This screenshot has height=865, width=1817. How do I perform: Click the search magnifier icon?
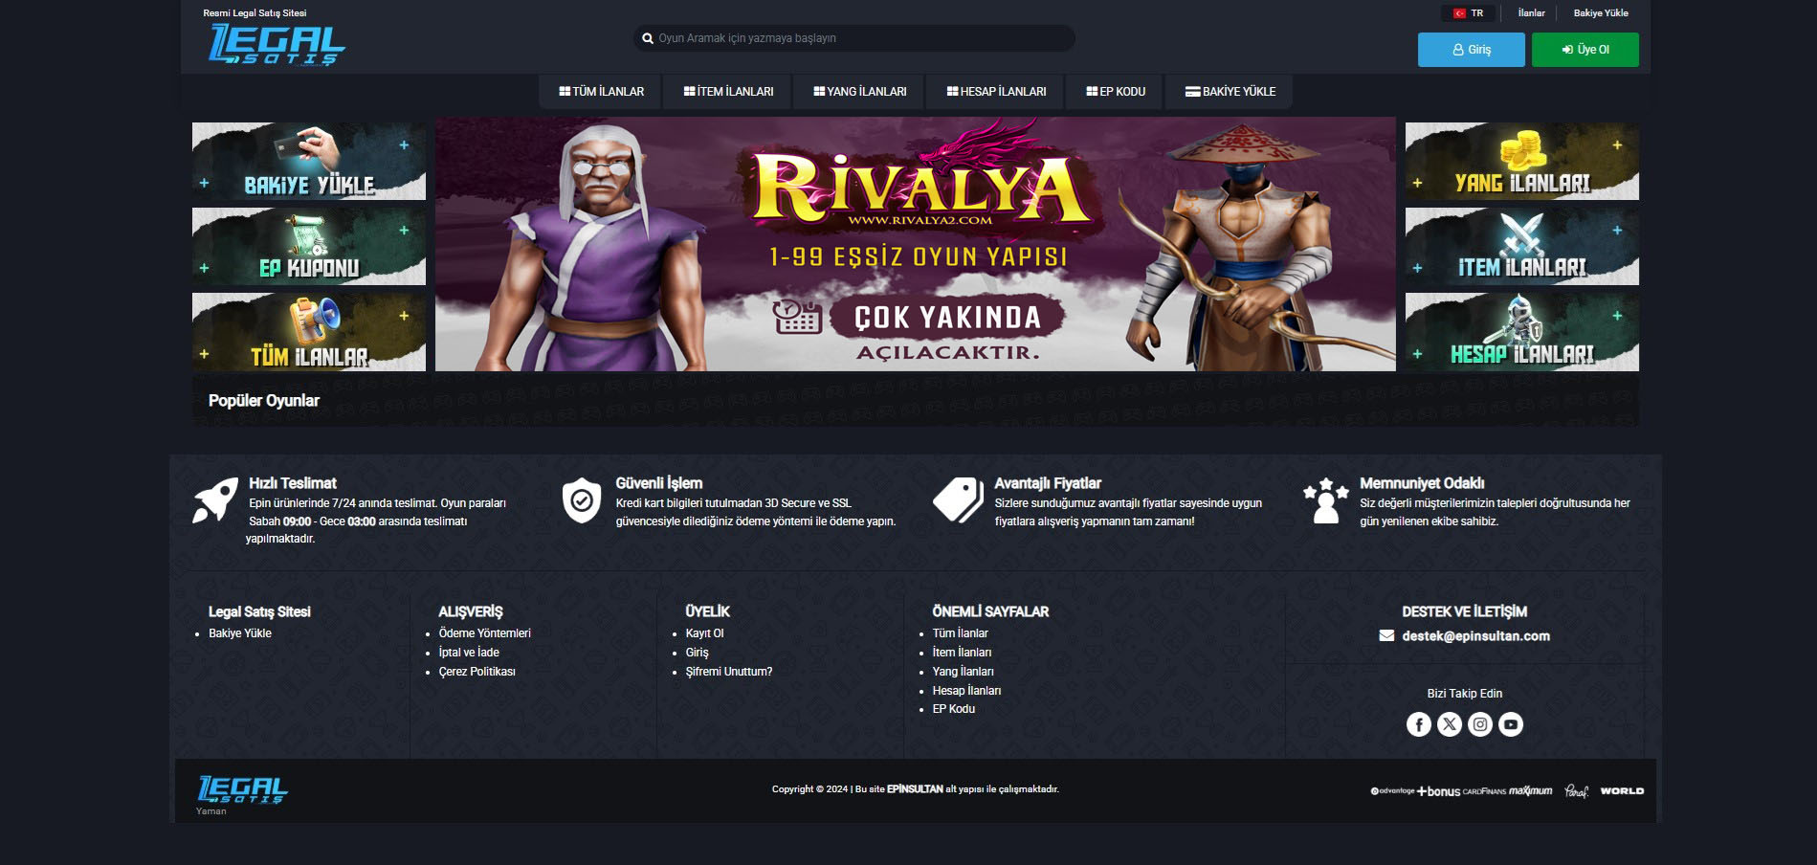648,38
